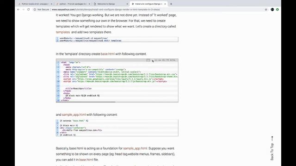This screenshot has width=296, height=166.
Task: Click the Hello from easyaslinux.com code line
Action: [x=82, y=130]
